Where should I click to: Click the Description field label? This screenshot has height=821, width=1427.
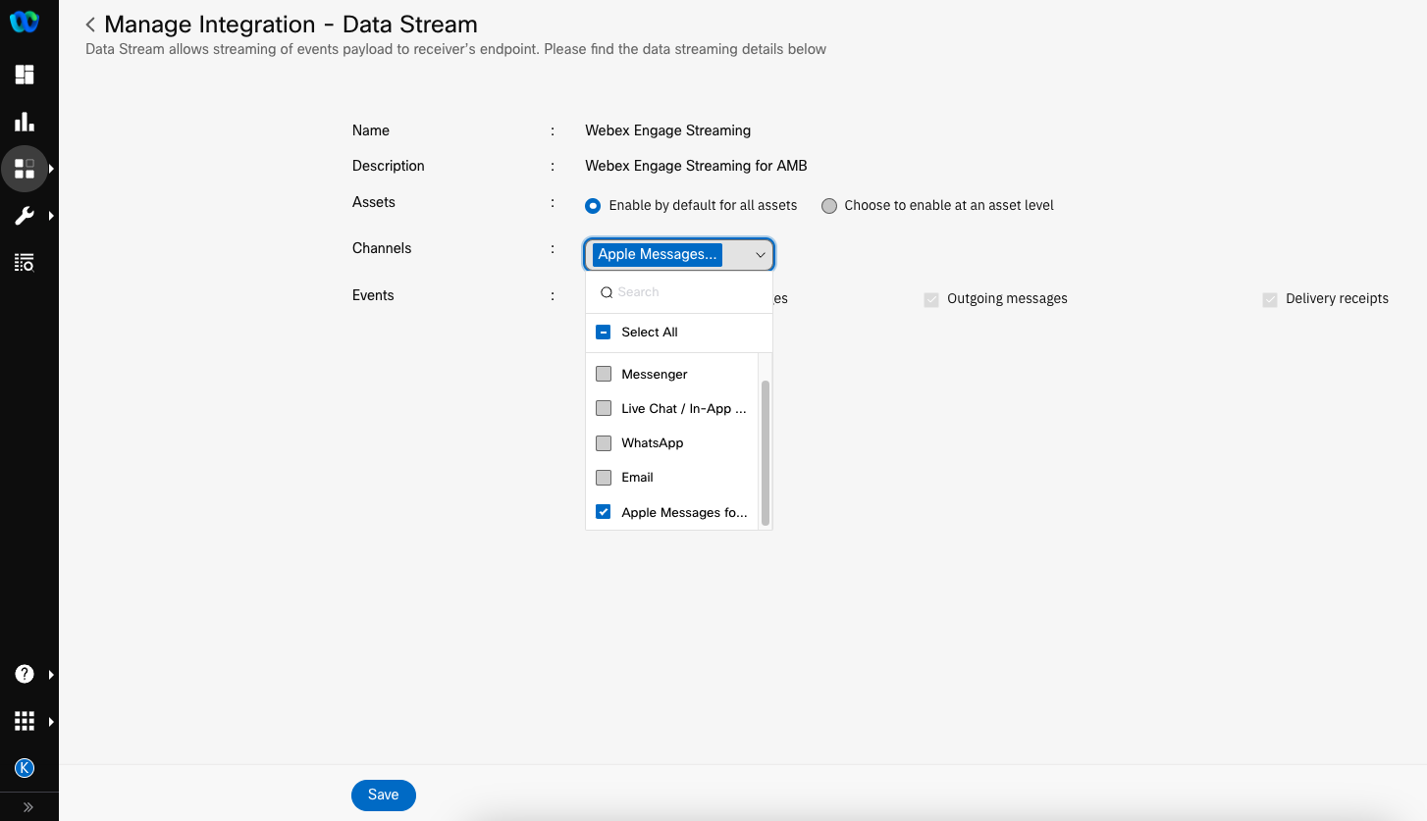coord(389,166)
